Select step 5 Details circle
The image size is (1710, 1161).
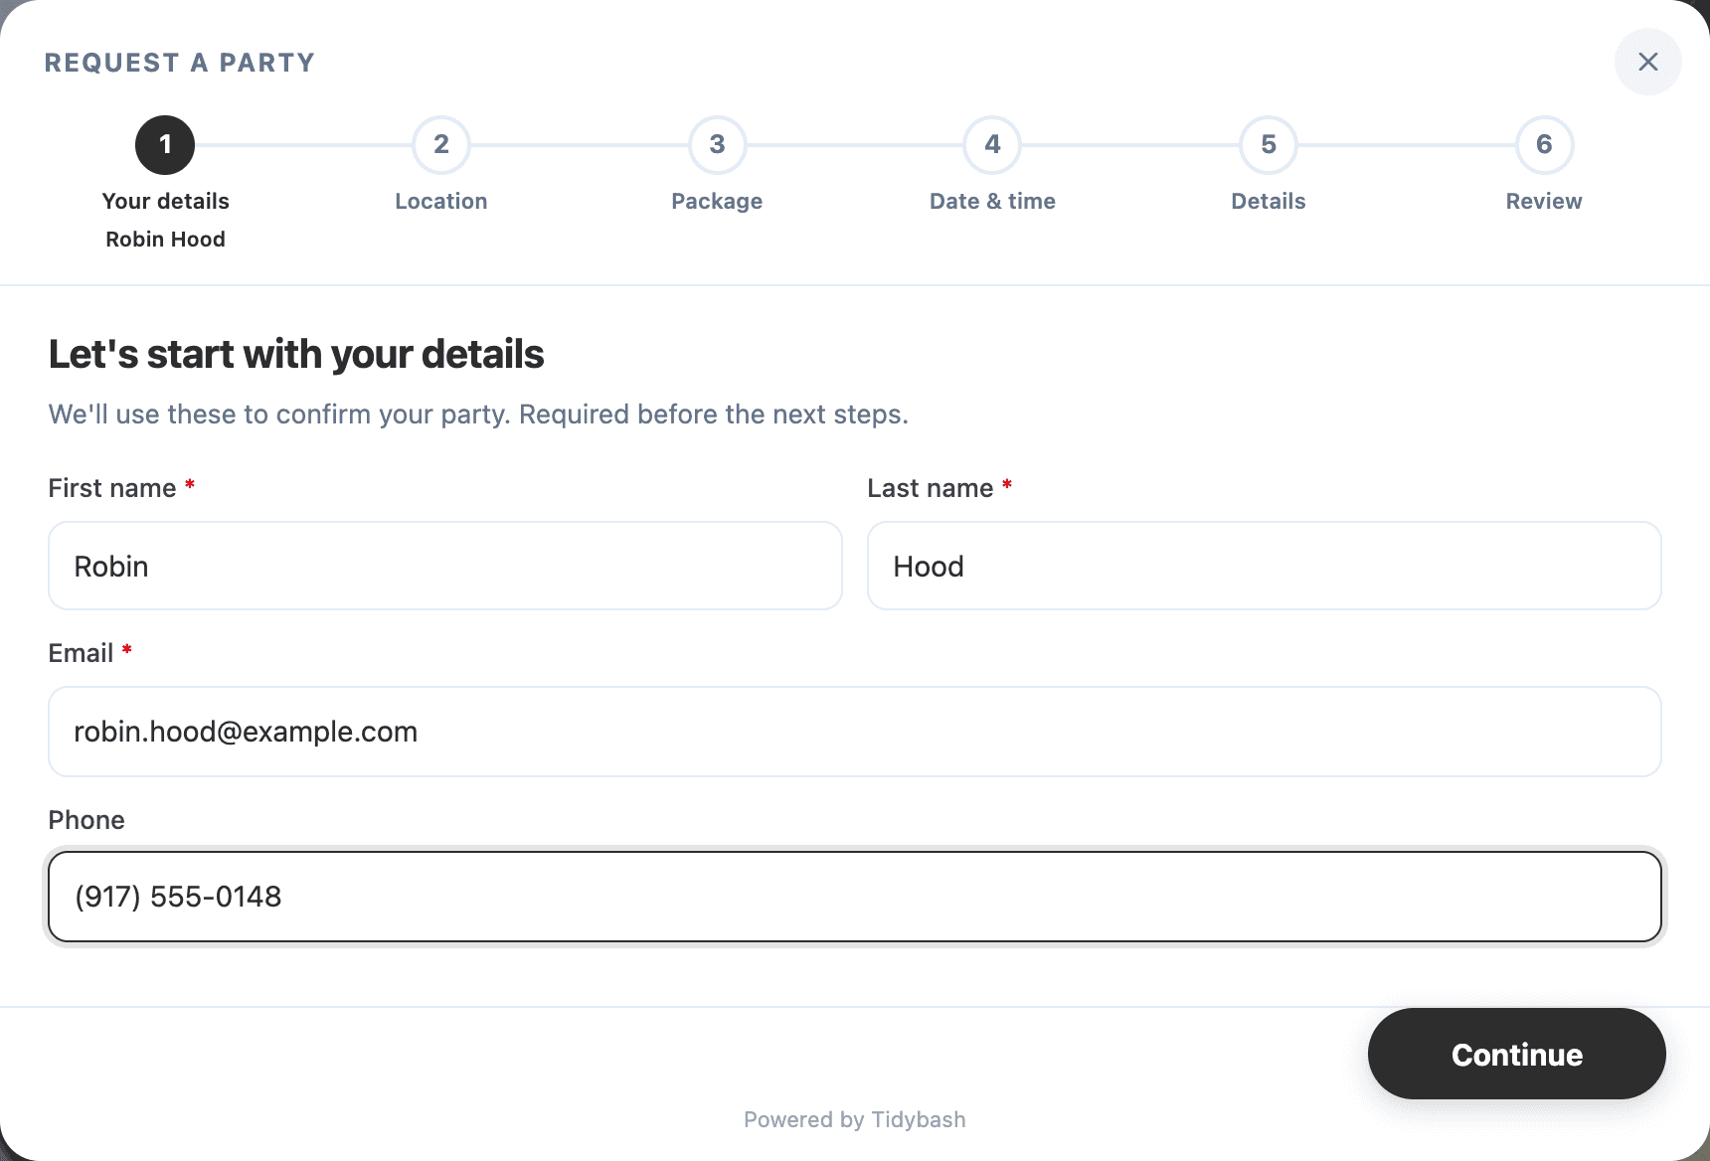point(1269,145)
